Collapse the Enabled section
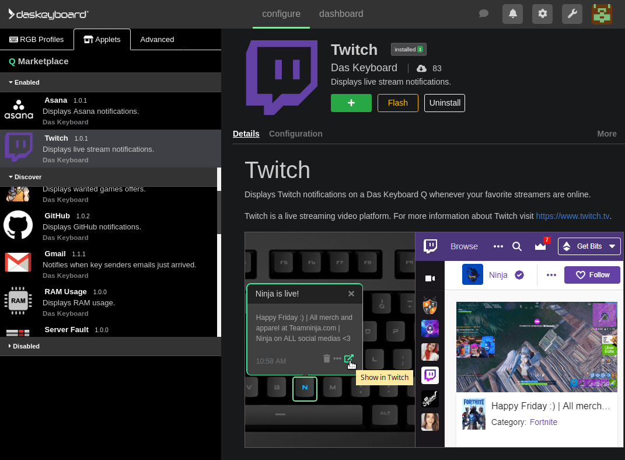 [x=110, y=82]
